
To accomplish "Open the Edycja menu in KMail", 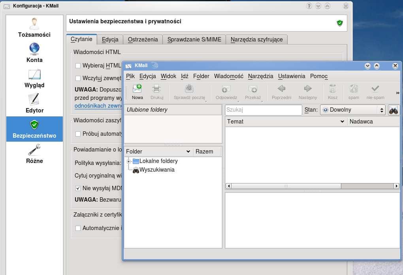I will click(x=147, y=76).
